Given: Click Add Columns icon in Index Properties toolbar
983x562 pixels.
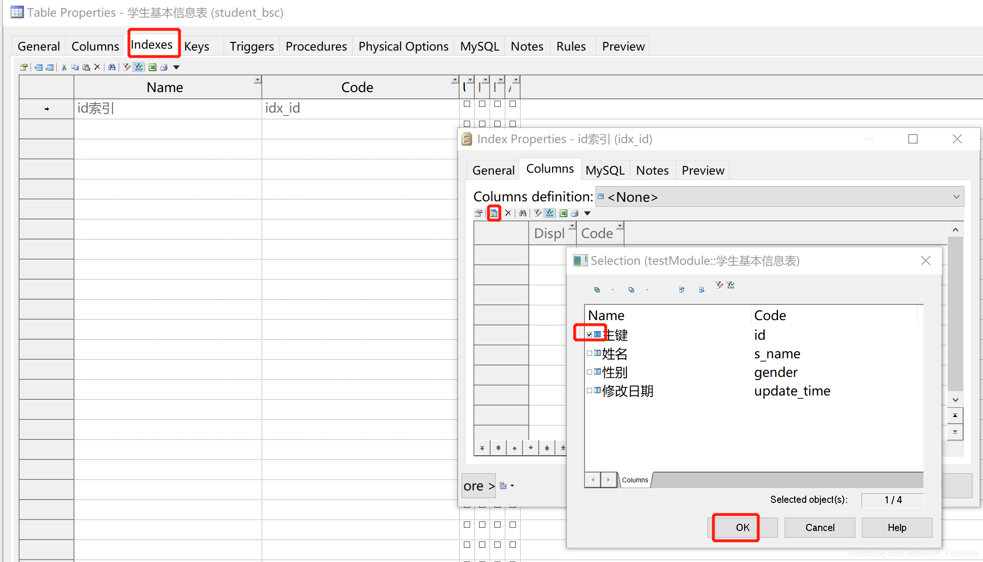Looking at the screenshot, I should 493,213.
